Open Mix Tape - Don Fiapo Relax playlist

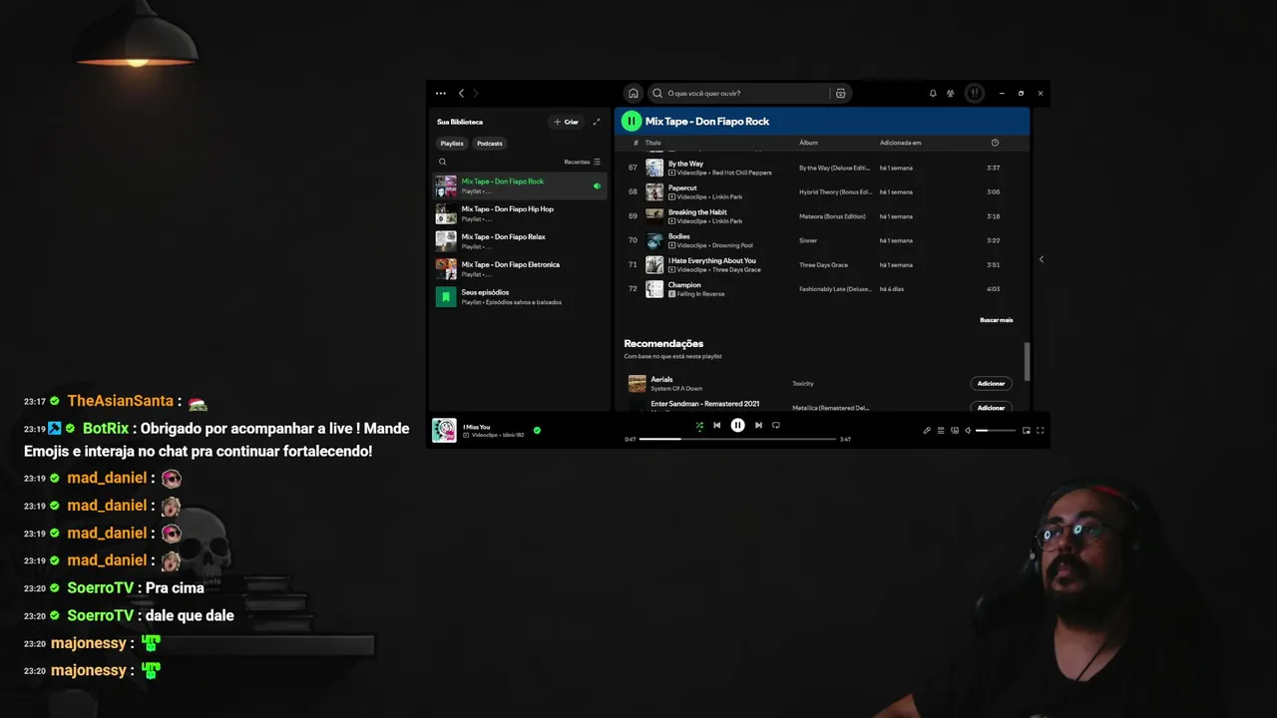[x=519, y=241]
